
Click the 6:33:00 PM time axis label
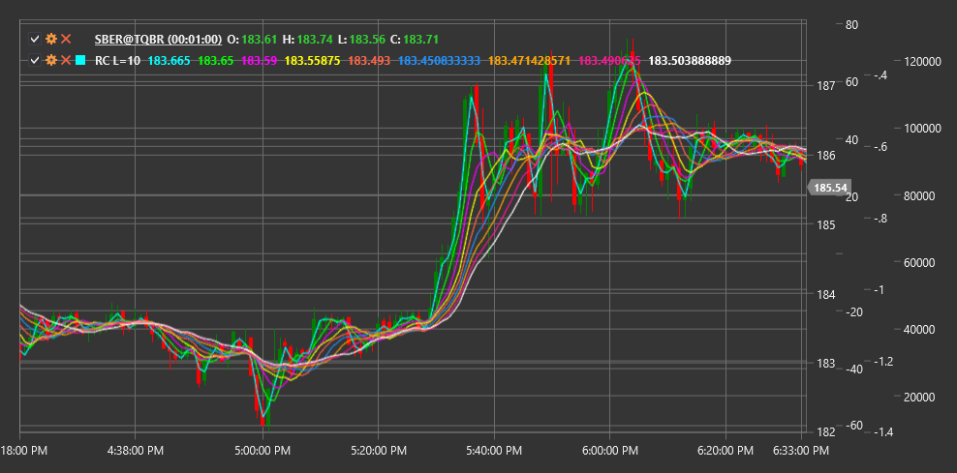pyautogui.click(x=801, y=451)
